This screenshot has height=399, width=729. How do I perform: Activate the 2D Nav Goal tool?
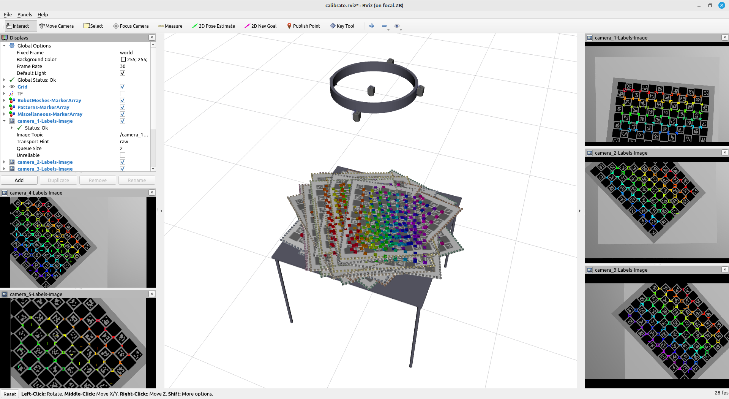(x=260, y=26)
